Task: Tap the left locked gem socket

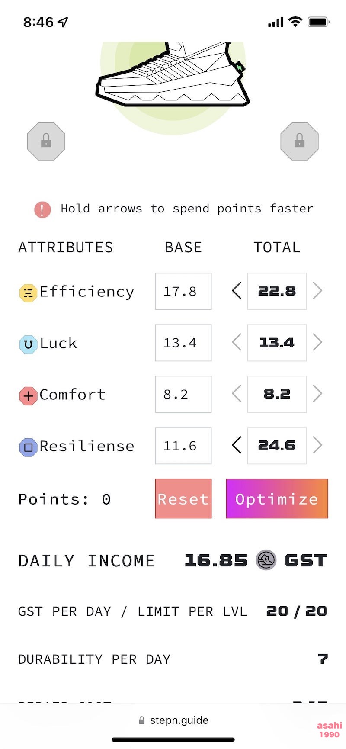Action: 46,141
